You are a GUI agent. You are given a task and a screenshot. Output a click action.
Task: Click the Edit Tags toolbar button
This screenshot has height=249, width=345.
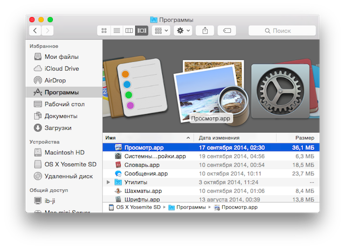click(227, 31)
